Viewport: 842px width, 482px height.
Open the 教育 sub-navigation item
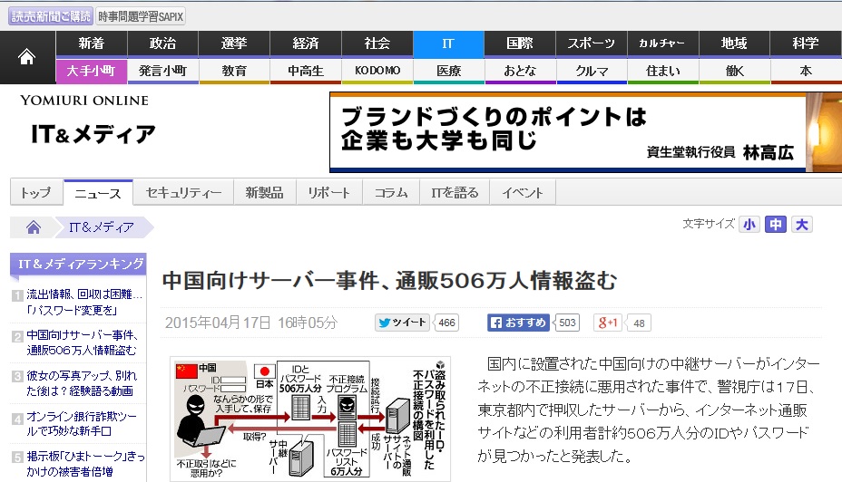234,71
